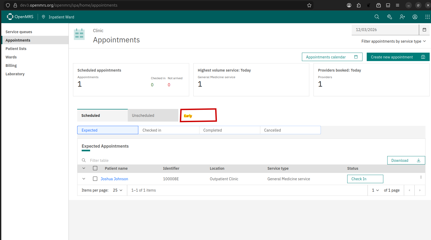Viewport: 431px width, 240px height.
Task: Switch to the Unscheduled tab
Action: click(153, 116)
